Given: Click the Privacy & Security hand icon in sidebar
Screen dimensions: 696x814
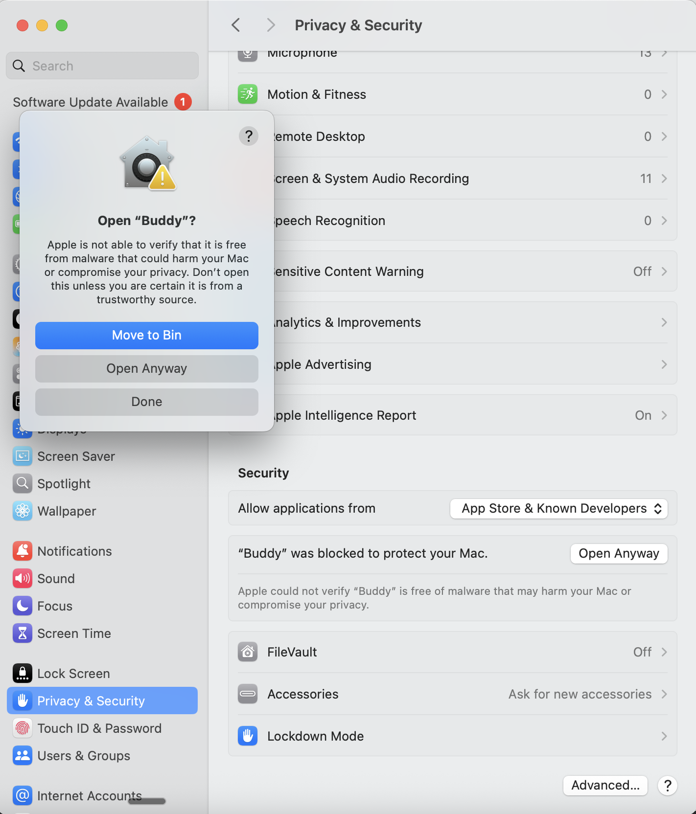Looking at the screenshot, I should coord(23,701).
